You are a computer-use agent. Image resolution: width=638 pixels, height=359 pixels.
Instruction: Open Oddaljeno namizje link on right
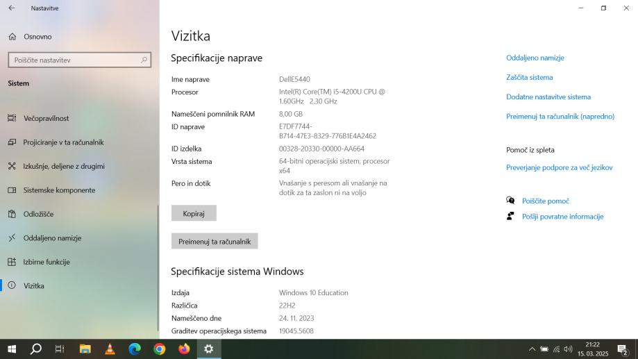(x=535, y=58)
